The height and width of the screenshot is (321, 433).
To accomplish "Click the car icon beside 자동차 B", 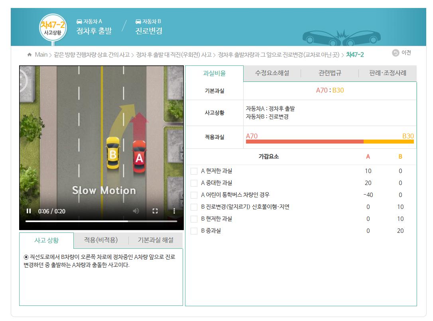I will click(x=138, y=22).
